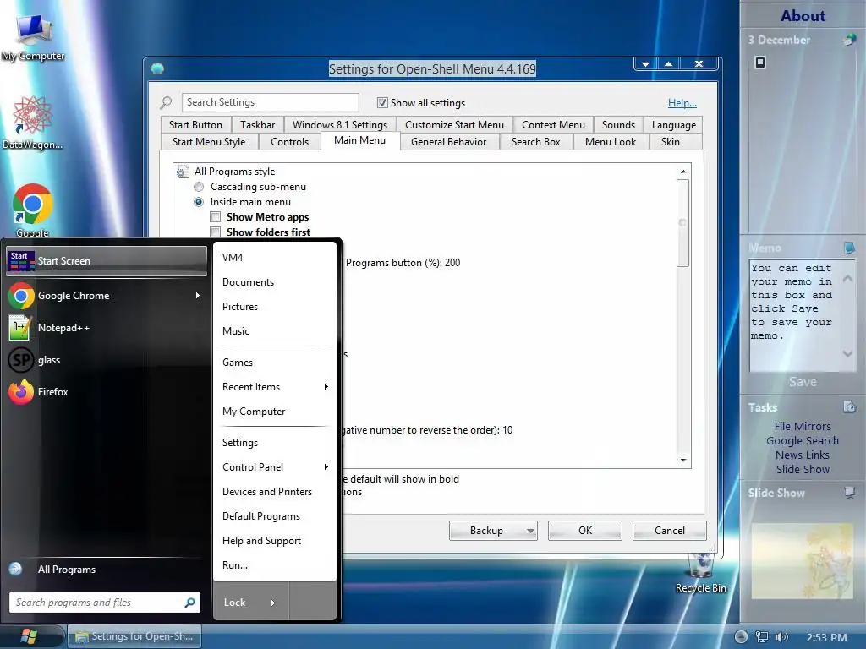Screen dimensions: 866x649
Task: Click the volume tray icon
Action: (781, 637)
